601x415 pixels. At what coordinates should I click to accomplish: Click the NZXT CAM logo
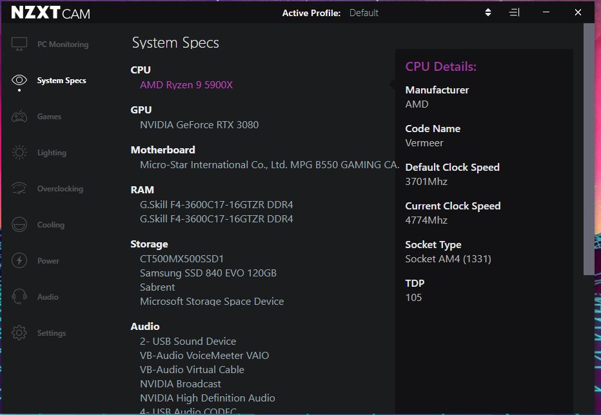(50, 13)
